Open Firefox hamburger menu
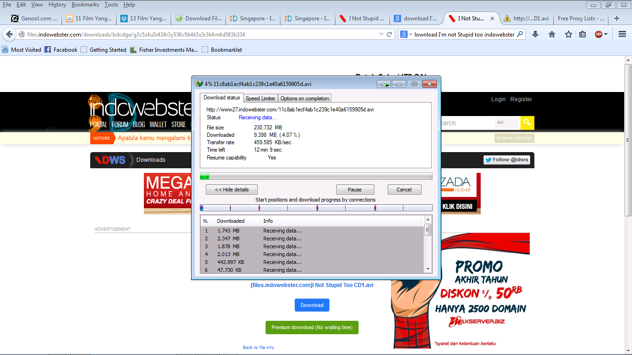Image resolution: width=632 pixels, height=355 pixels. pyautogui.click(x=622, y=34)
